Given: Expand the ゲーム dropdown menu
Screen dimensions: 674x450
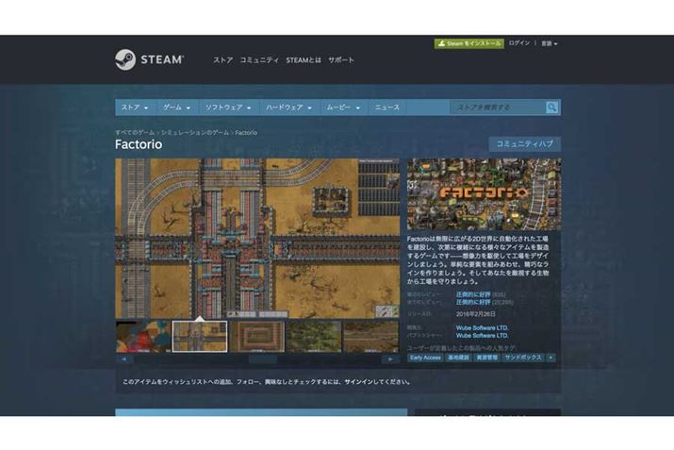Looking at the screenshot, I should (176, 108).
